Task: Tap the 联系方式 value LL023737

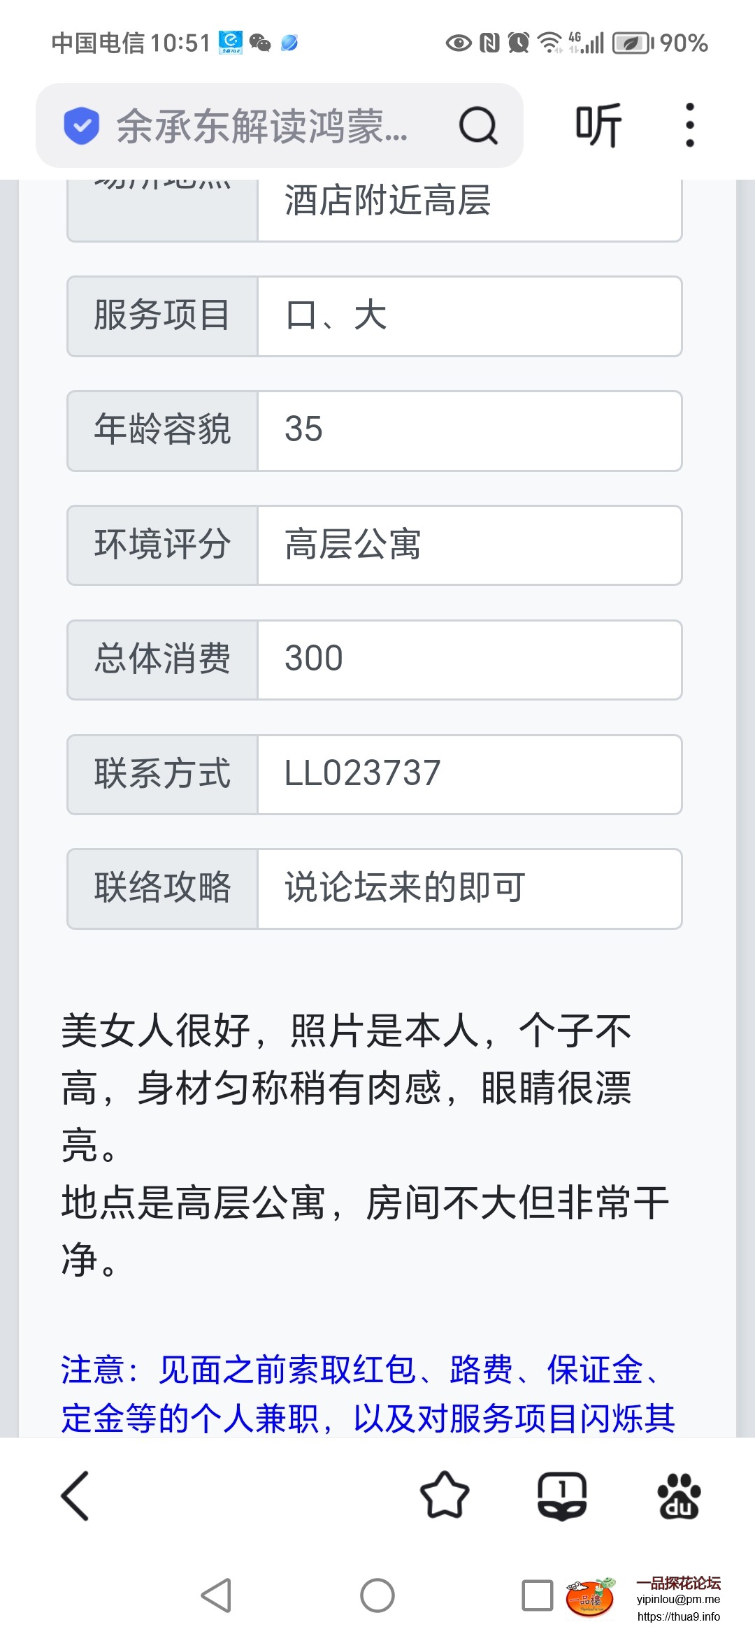Action: [x=362, y=774]
